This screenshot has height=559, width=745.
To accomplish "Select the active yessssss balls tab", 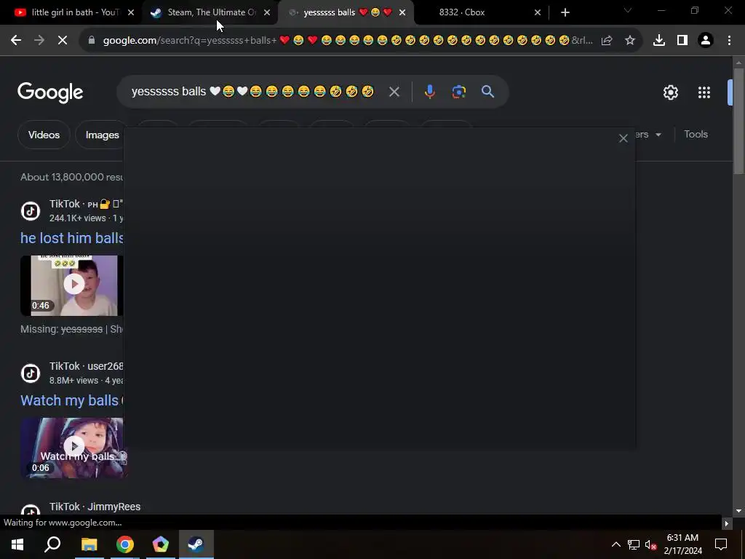I will coord(347,12).
